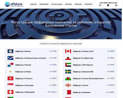Open the Viber contact icon
The width and height of the screenshot is (123, 98).
pos(100,5)
